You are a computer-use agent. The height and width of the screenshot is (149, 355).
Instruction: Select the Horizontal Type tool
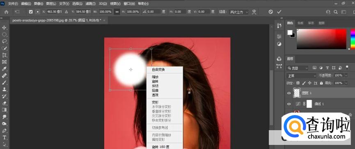tap(4, 138)
